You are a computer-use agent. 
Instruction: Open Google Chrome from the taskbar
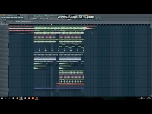pyautogui.click(x=17, y=98)
